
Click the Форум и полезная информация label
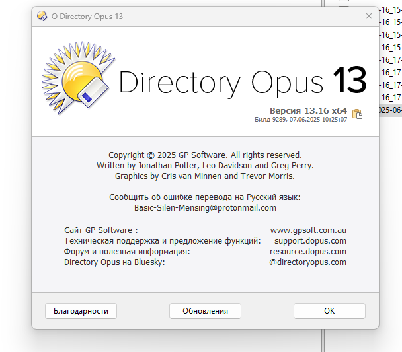click(x=127, y=252)
